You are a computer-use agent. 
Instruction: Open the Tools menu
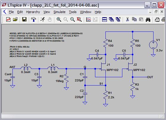pyautogui.click(x=73, y=12)
